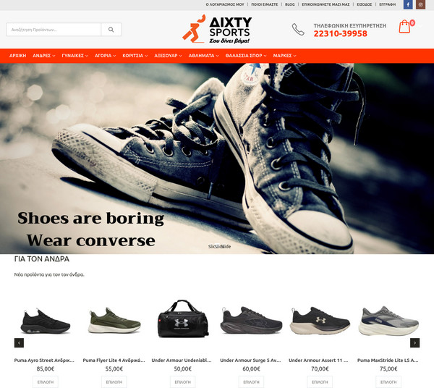
Task: Expand the ΓΥΝΑΙΚΕΣ menu dropdown
Action: [75, 56]
